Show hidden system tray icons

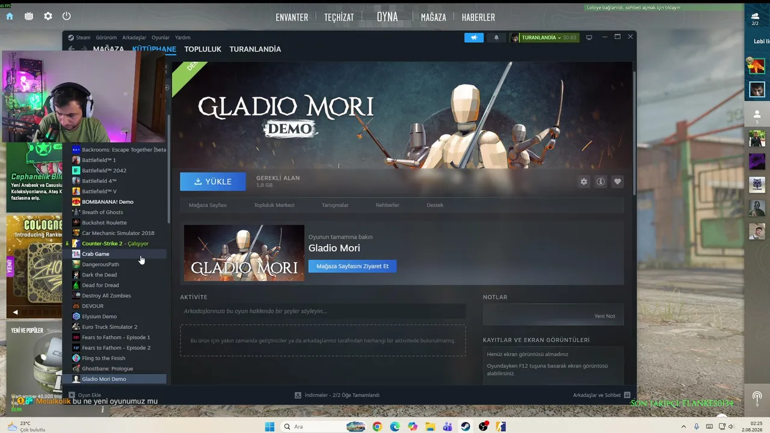[684, 426]
